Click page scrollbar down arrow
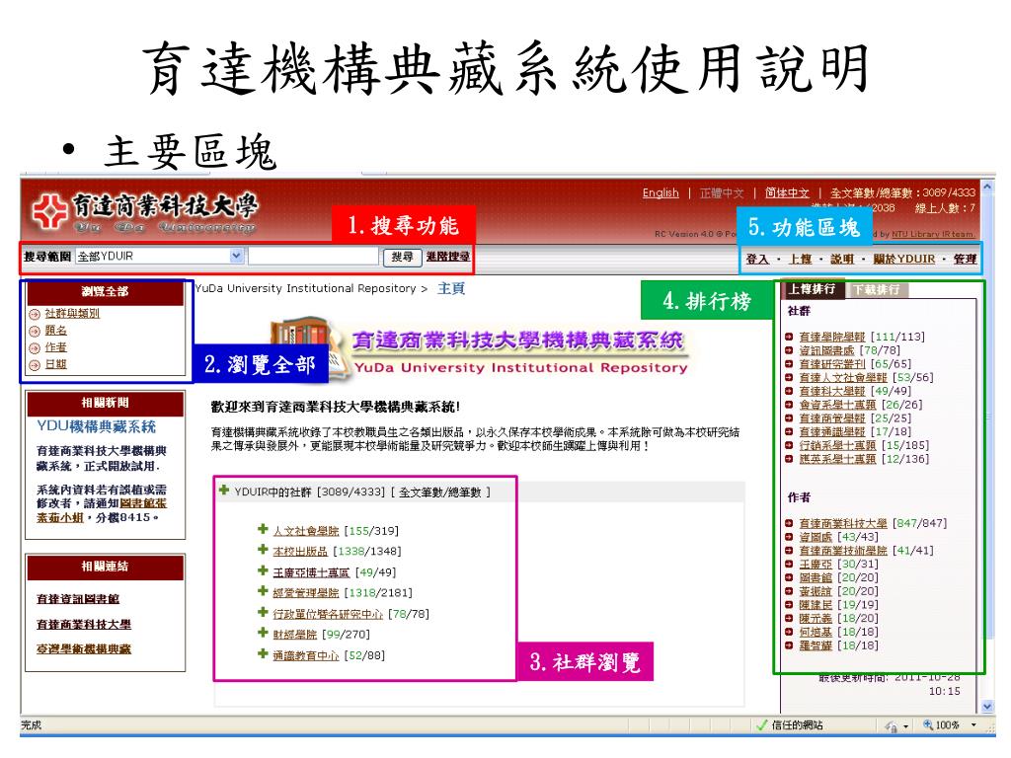The width and height of the screenshot is (1011, 758). 987,707
